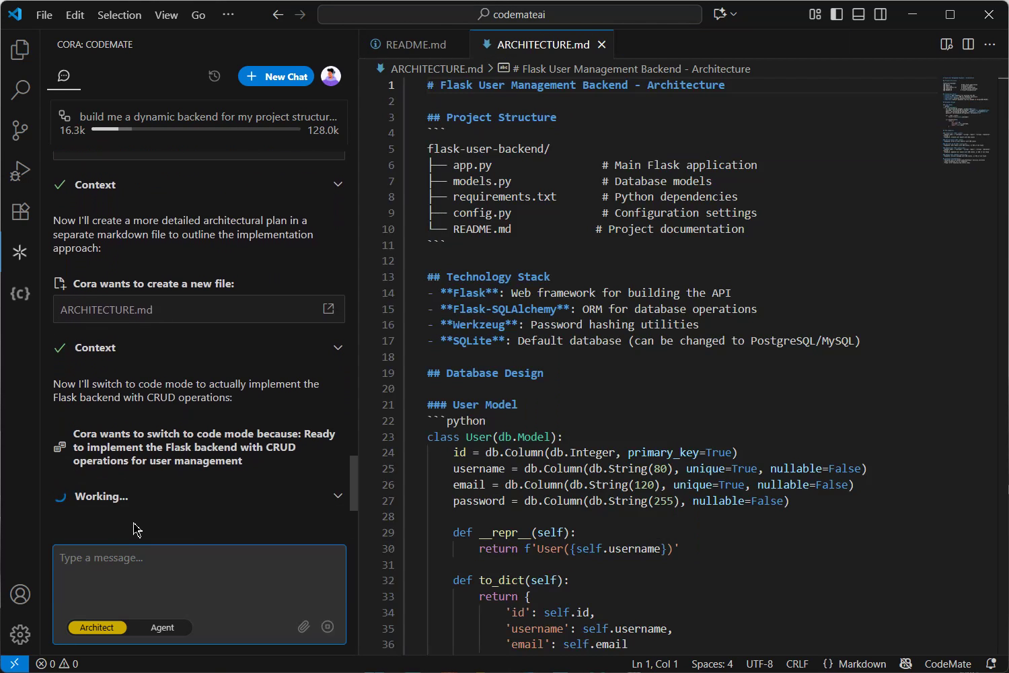Close the ARCHITECTURE.md tab
The height and width of the screenshot is (673, 1009).
(602, 44)
